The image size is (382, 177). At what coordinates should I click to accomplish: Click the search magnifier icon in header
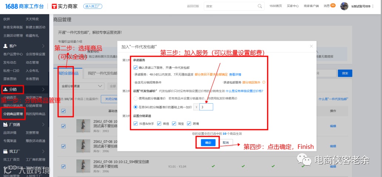(260, 6)
